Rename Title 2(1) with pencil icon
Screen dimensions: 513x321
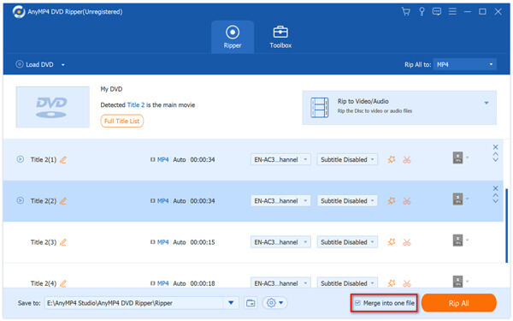pos(63,159)
